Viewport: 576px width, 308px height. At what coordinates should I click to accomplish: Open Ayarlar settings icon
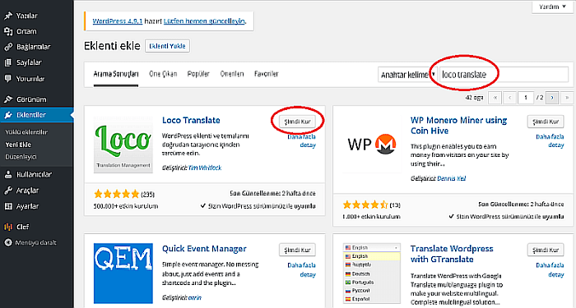8,206
